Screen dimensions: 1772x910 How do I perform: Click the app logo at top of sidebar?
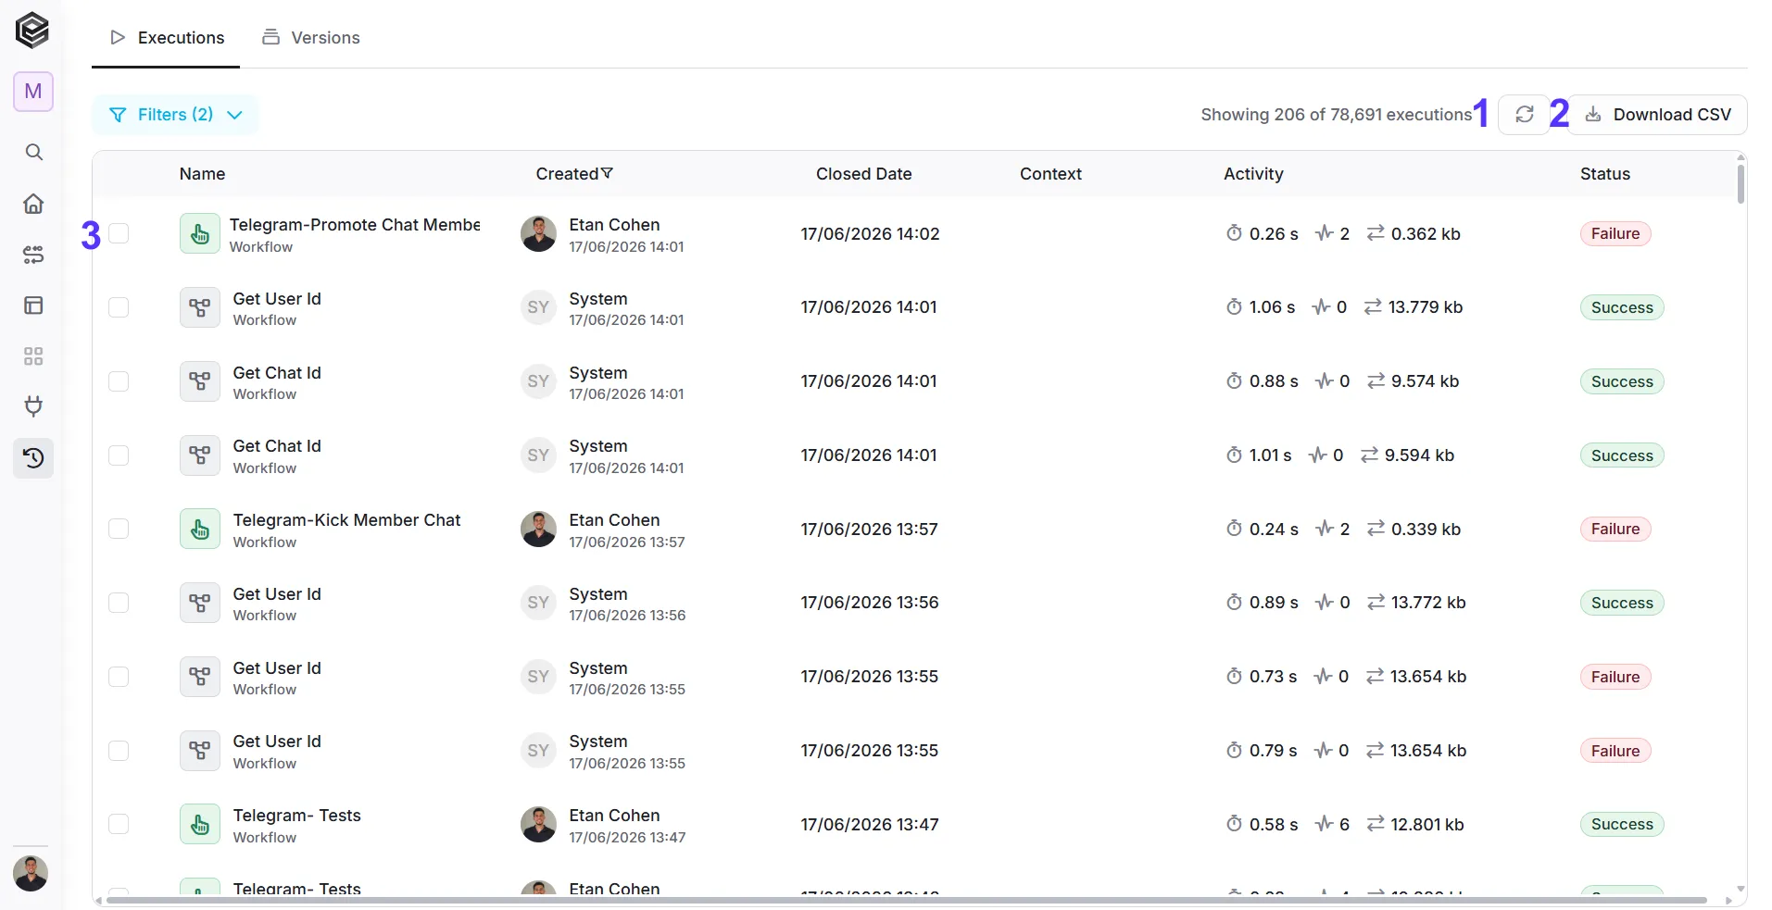pyautogui.click(x=32, y=31)
